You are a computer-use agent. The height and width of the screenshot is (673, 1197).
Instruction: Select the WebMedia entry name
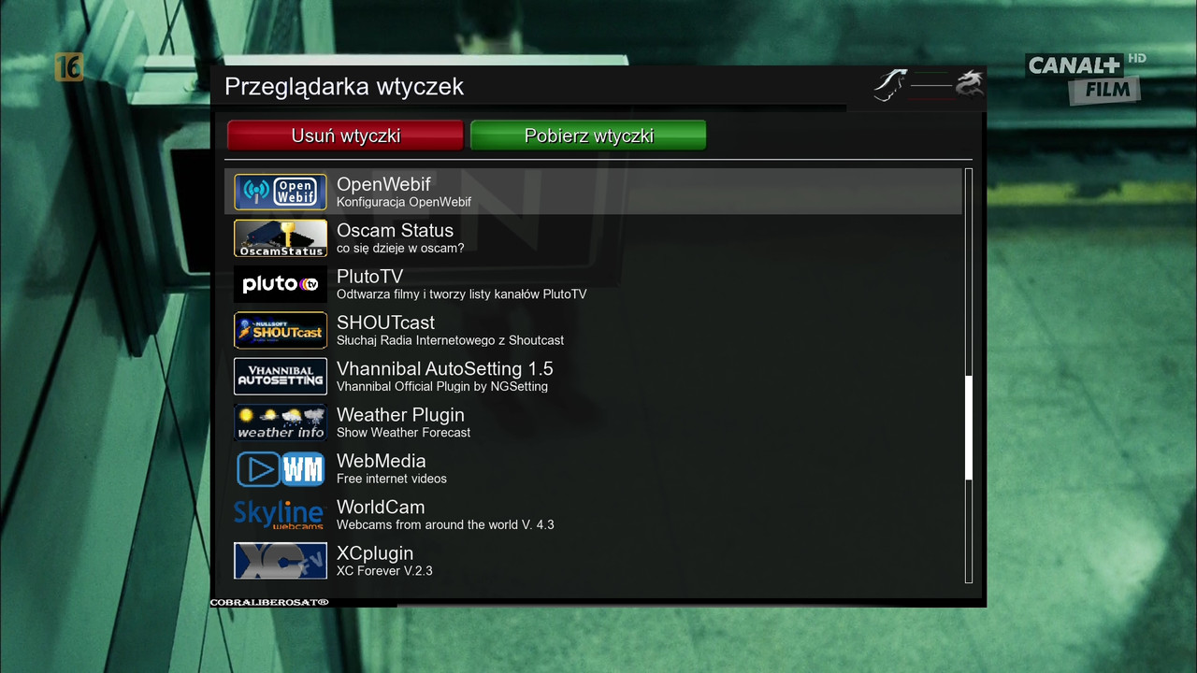pyautogui.click(x=381, y=461)
